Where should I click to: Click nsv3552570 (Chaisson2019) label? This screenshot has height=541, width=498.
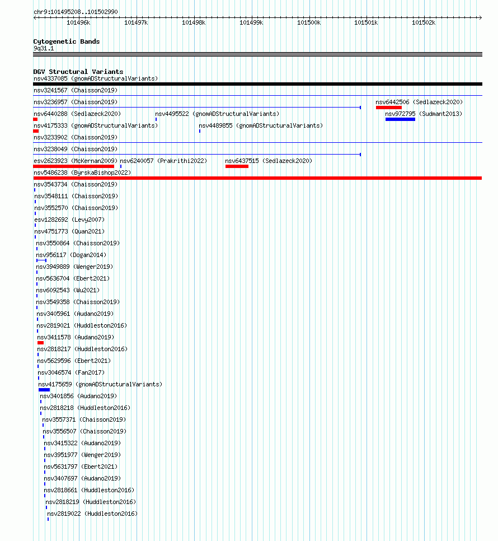pos(76,208)
